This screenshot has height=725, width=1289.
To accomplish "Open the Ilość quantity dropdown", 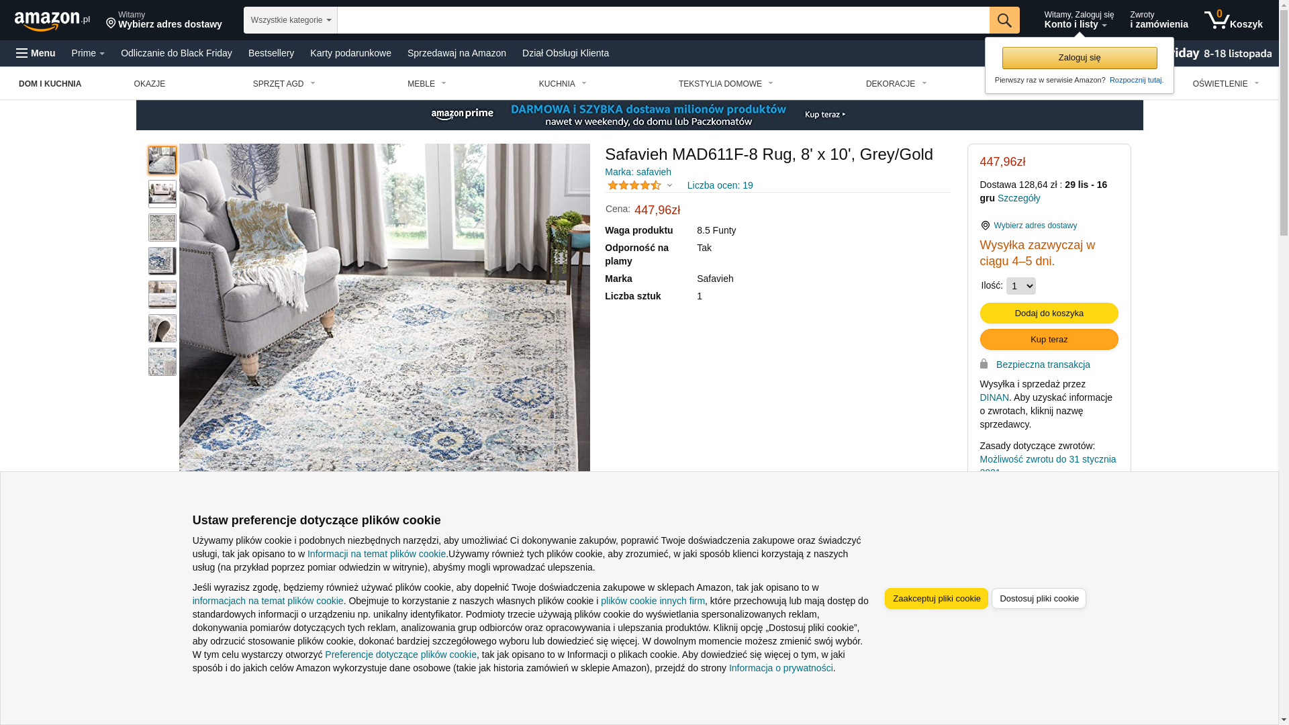I will tap(1020, 286).
